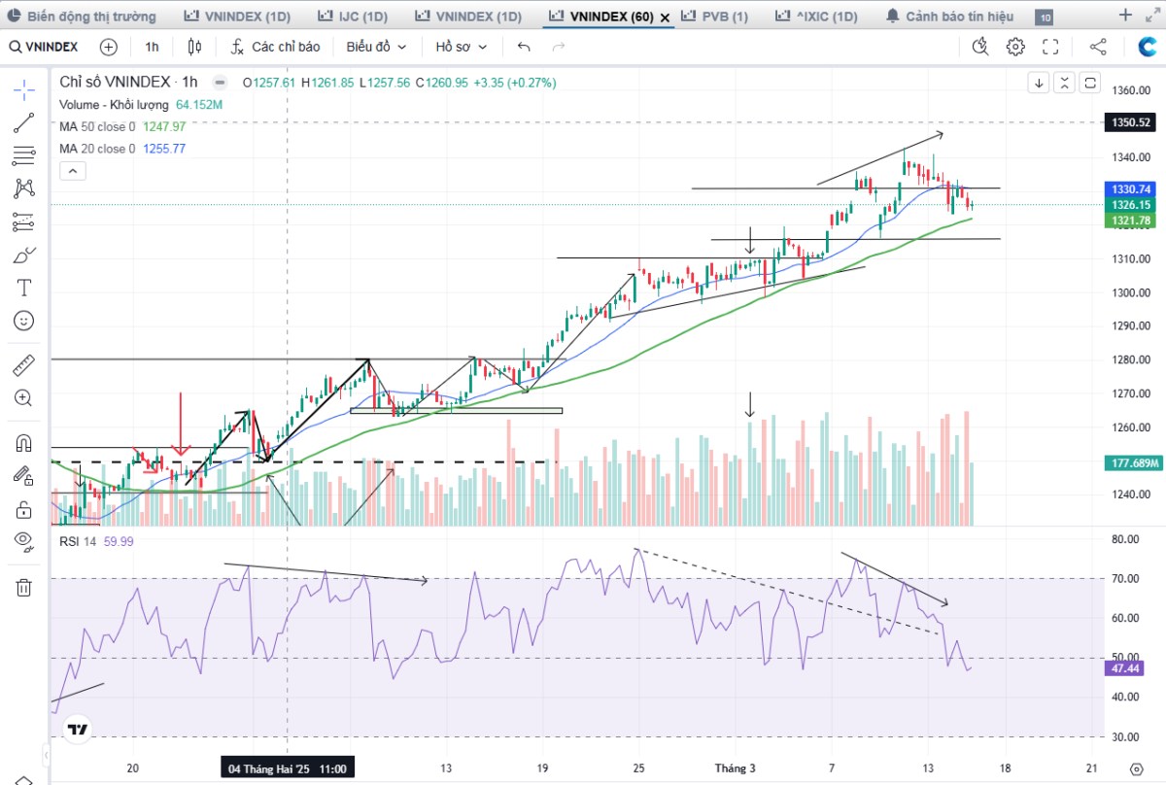Undo the last chart action
Image resolution: width=1166 pixels, height=785 pixels.
tap(525, 47)
